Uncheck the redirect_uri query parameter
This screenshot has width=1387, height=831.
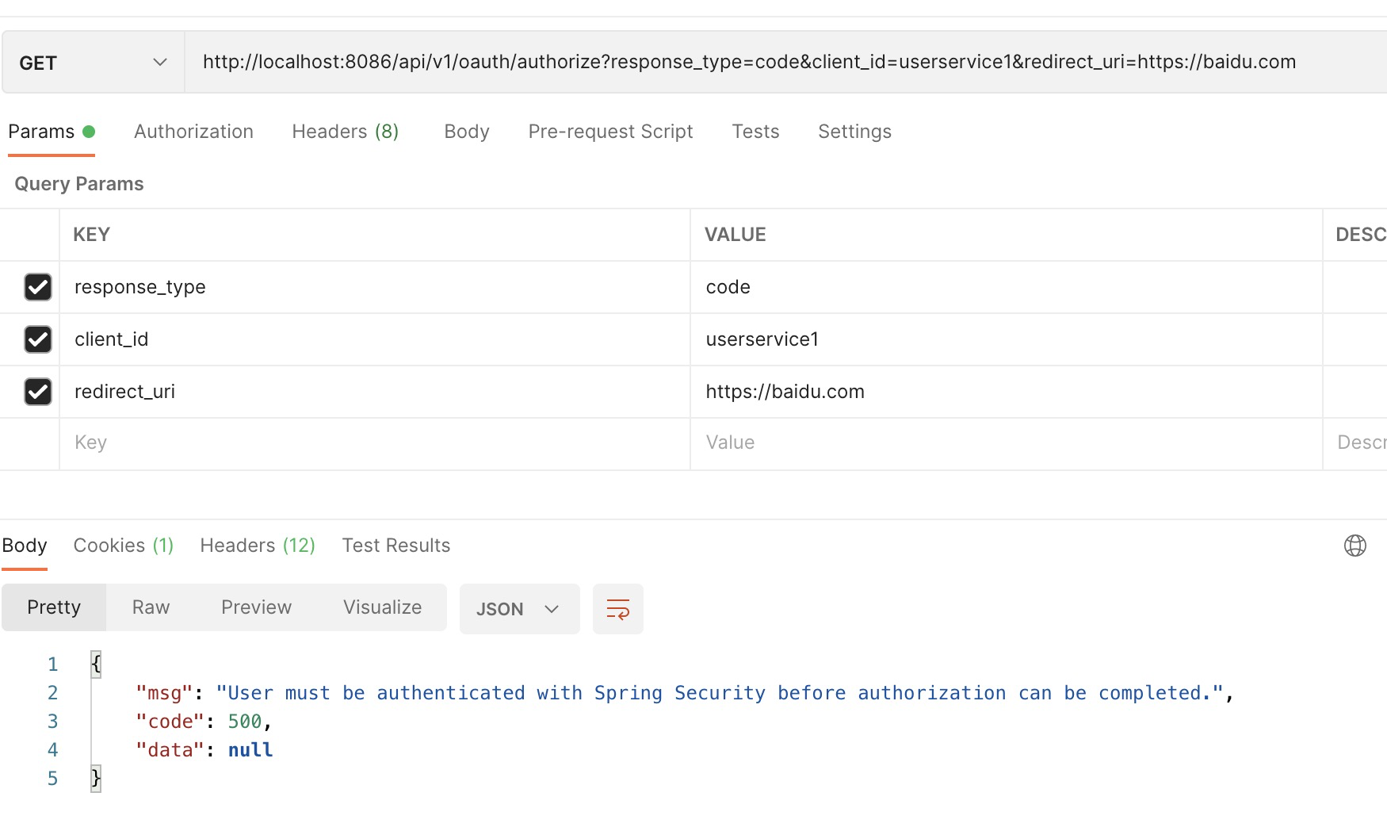coord(38,391)
